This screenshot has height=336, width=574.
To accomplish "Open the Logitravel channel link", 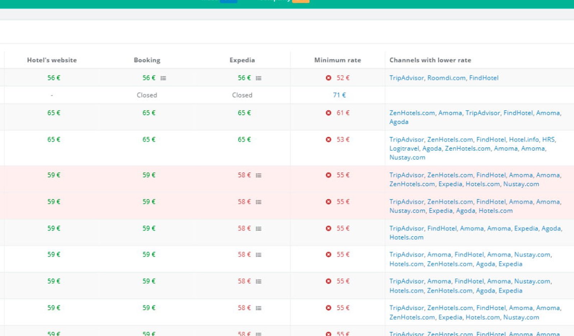I will [404, 148].
